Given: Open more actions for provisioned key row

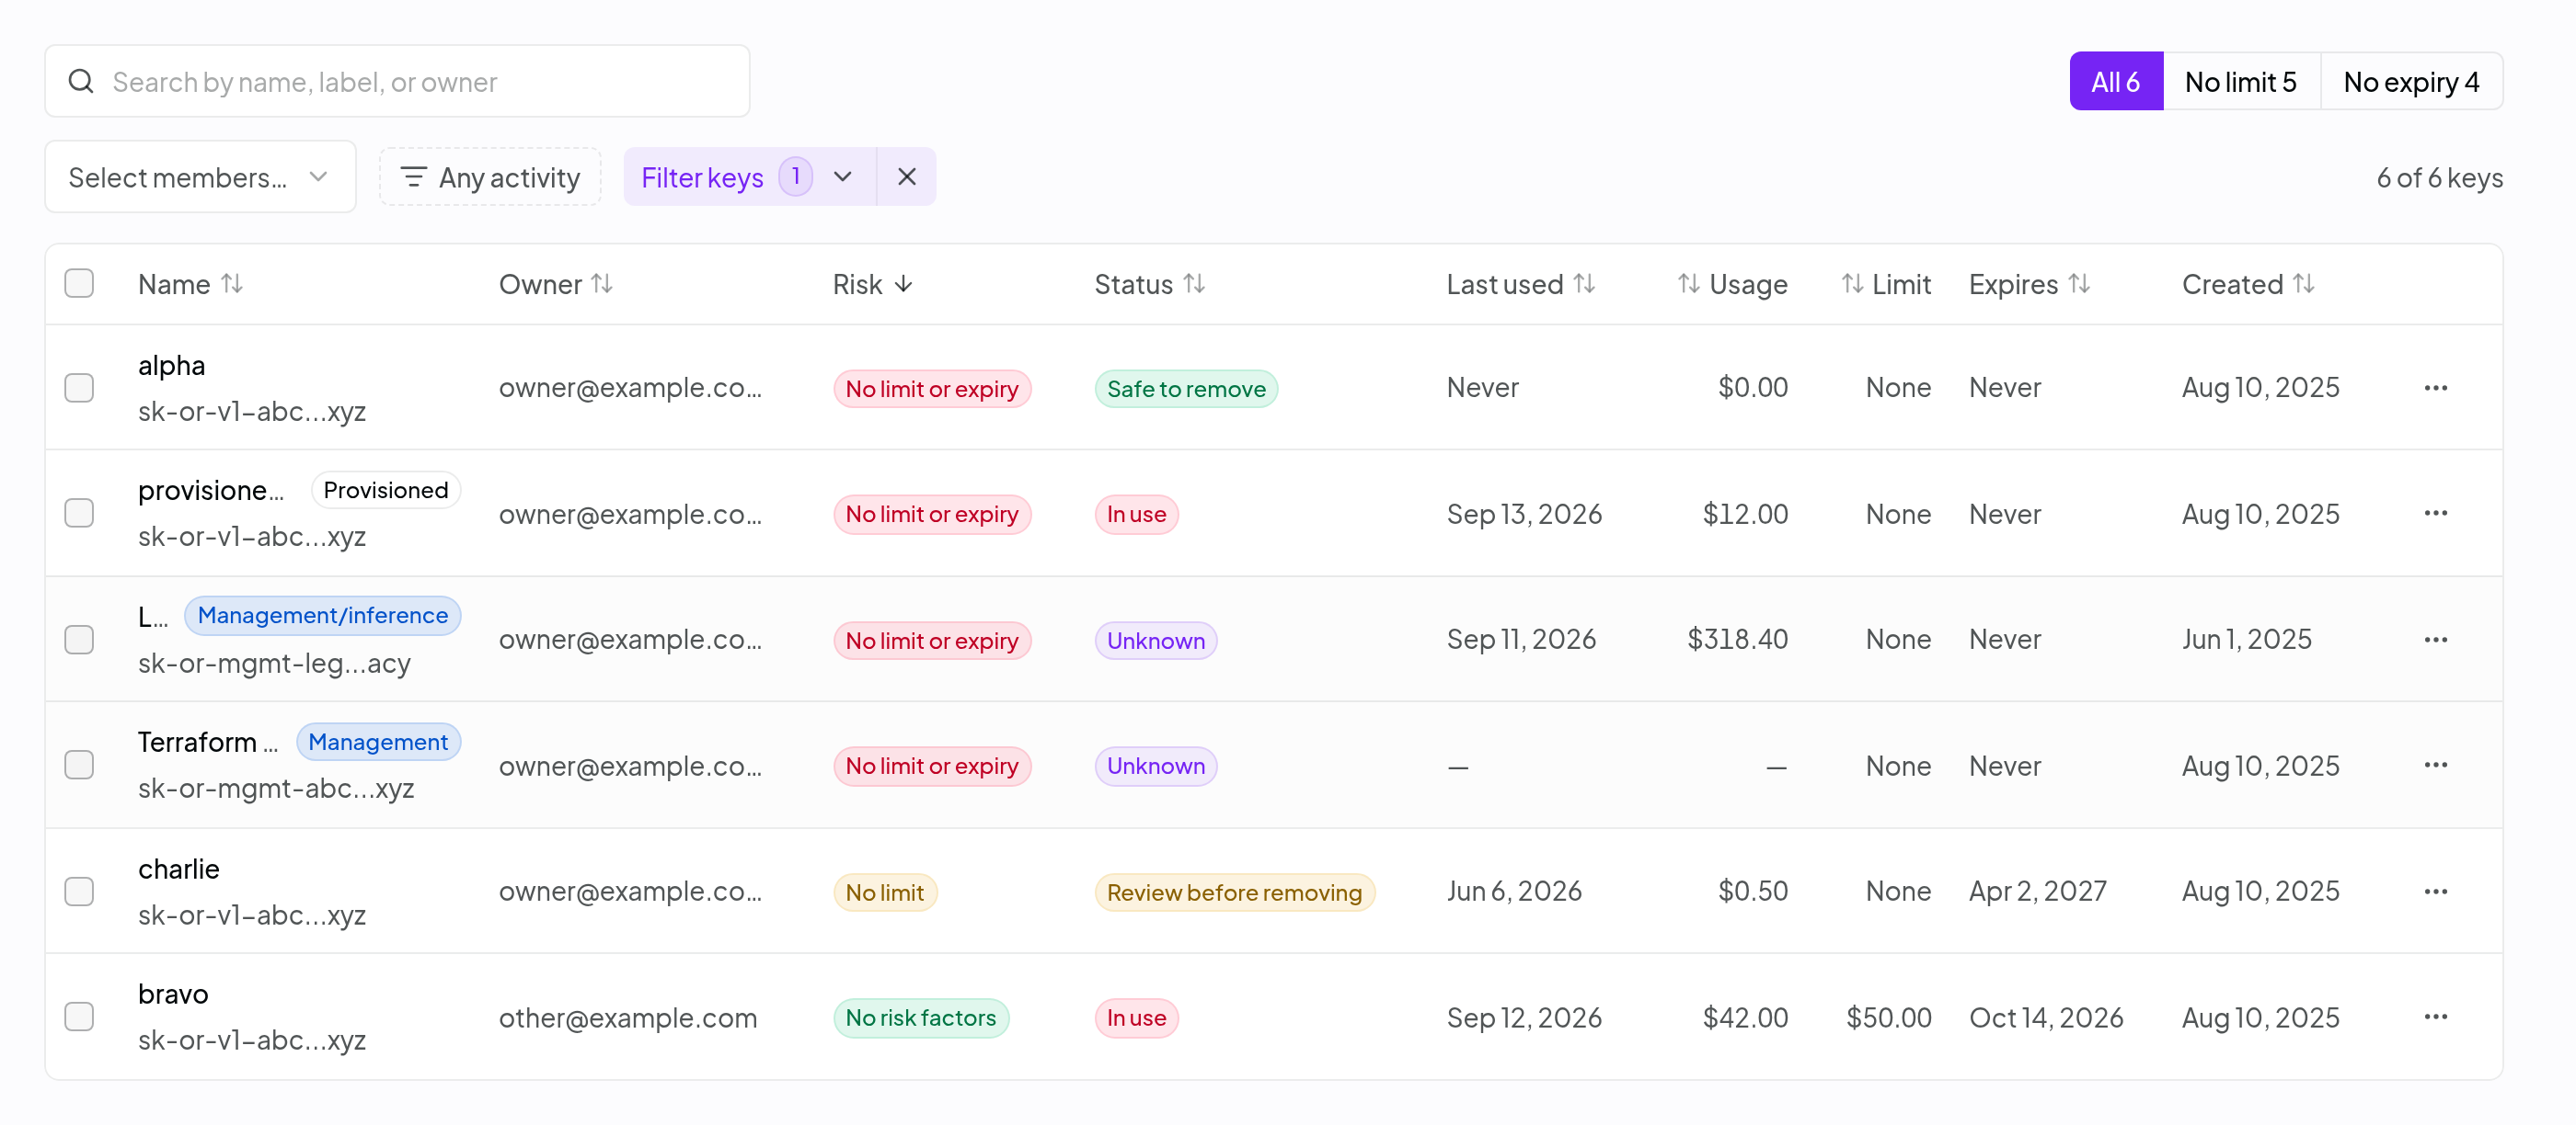Looking at the screenshot, I should coord(2435,514).
